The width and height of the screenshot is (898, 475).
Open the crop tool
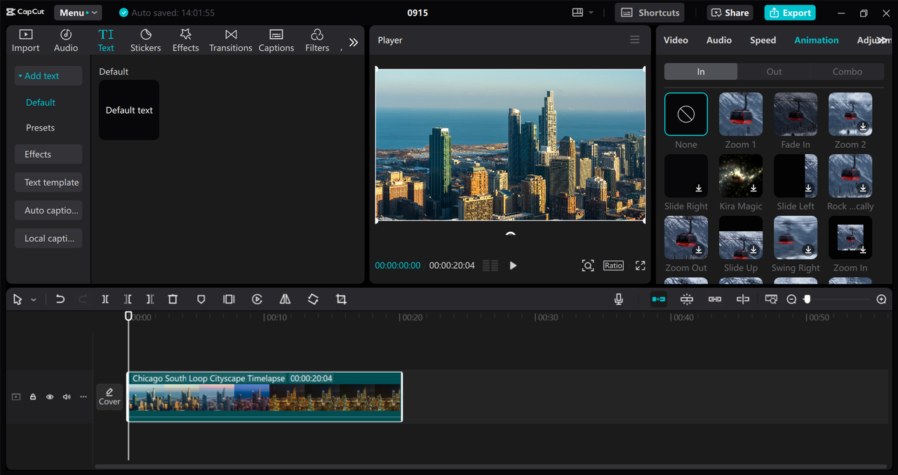[x=341, y=299]
